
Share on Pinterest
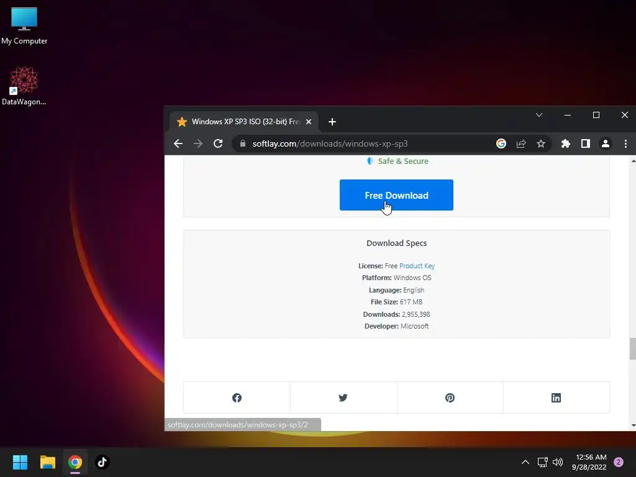coord(450,398)
